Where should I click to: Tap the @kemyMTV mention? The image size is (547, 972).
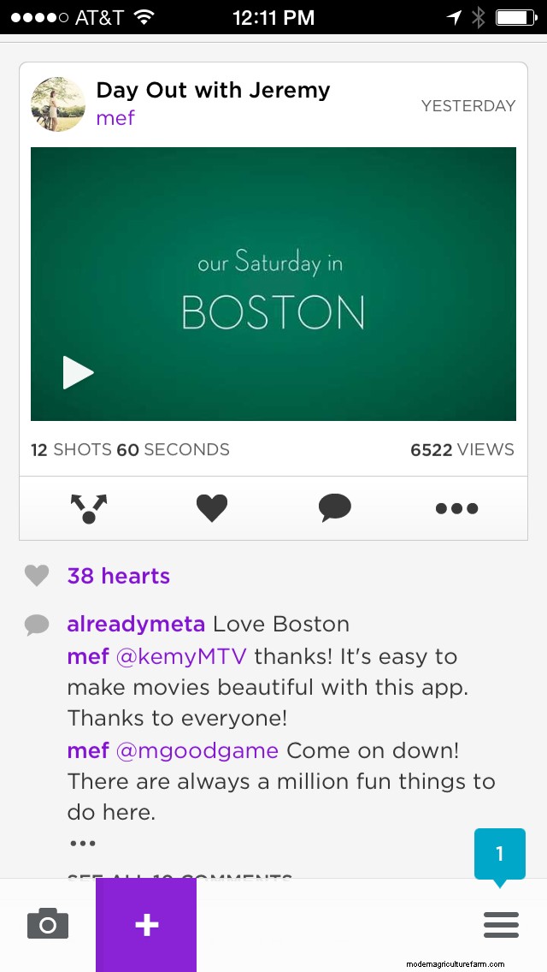tap(181, 656)
